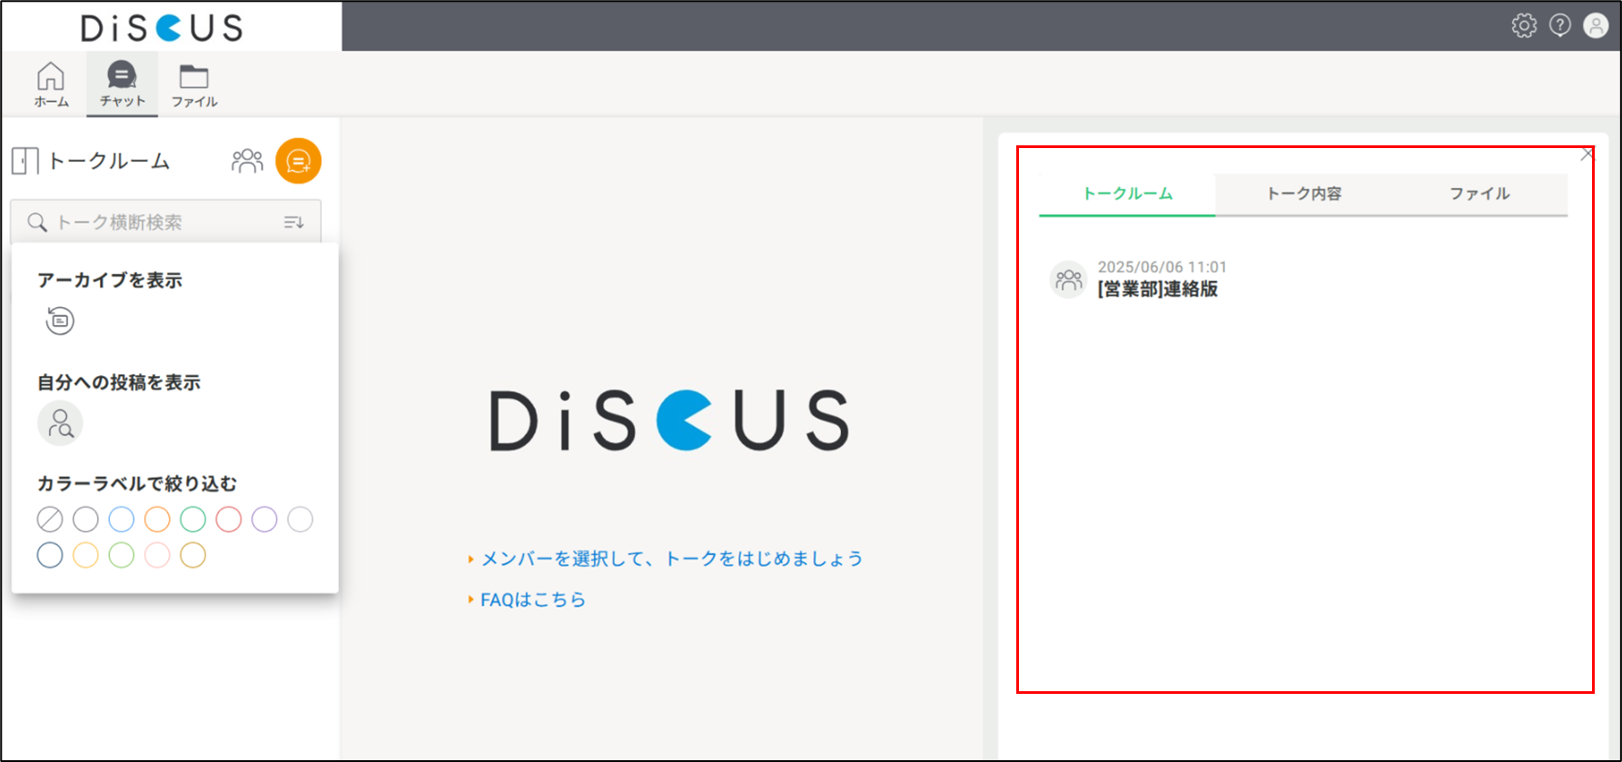This screenshot has width=1622, height=762.
Task: Select the no-color slashed circle label
Action: click(x=50, y=520)
